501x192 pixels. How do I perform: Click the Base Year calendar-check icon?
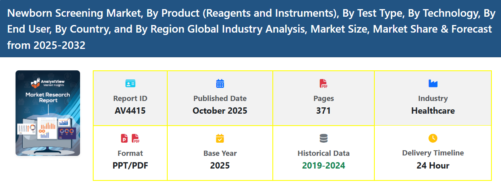pyautogui.click(x=220, y=138)
